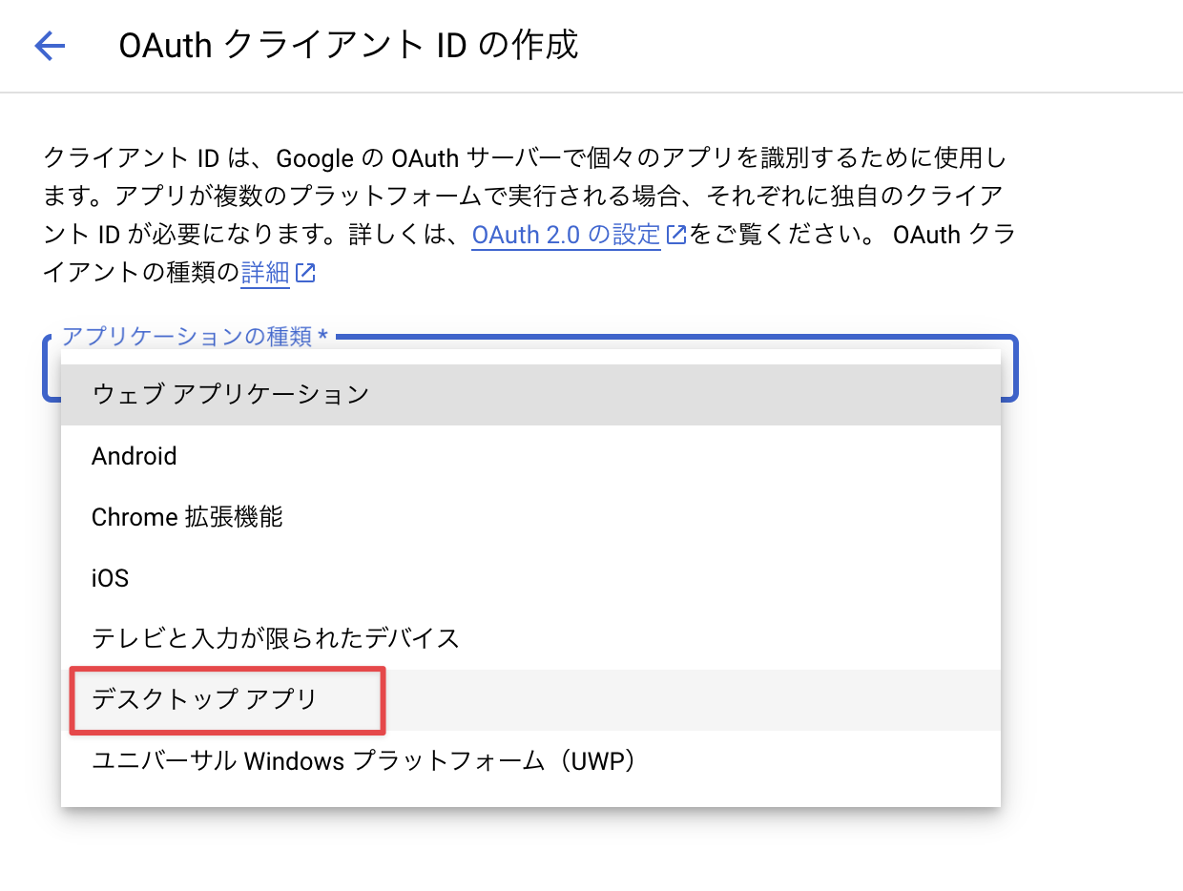Open the OAuth 2.0 の設定 link
The width and height of the screenshot is (1183, 891).
pyautogui.click(x=567, y=235)
